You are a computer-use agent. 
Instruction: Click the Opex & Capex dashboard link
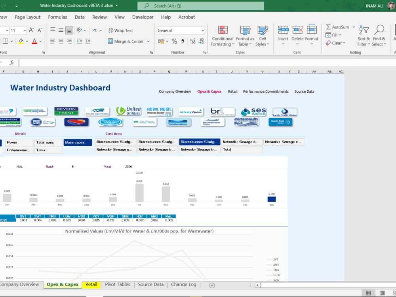(x=209, y=91)
